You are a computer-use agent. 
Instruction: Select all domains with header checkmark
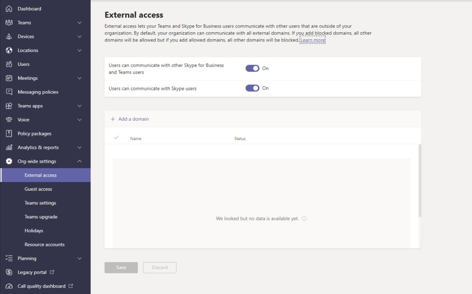point(116,138)
